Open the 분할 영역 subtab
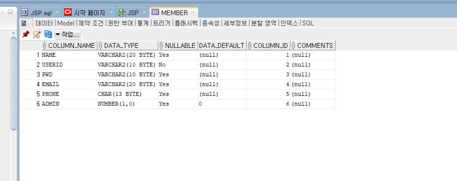The width and height of the screenshot is (457, 181). point(264,23)
